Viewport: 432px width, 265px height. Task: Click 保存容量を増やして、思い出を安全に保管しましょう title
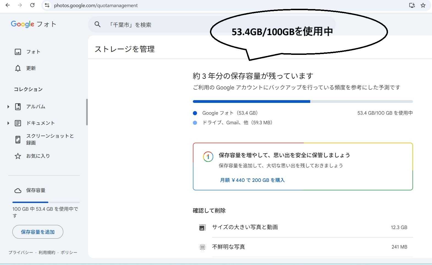tap(284, 155)
